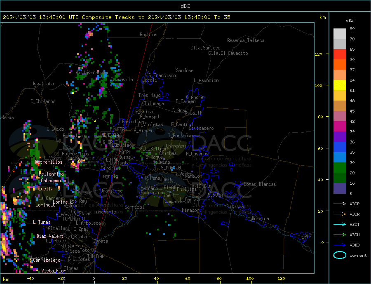This screenshot has height=284, width=371.
Task: Pick the magenta 42 dBZ color swatch
Action: 340,127
